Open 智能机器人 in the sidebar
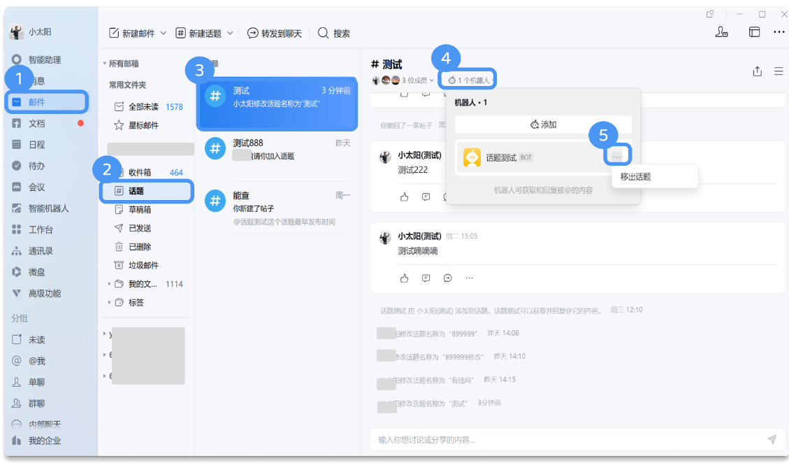 tap(41, 208)
